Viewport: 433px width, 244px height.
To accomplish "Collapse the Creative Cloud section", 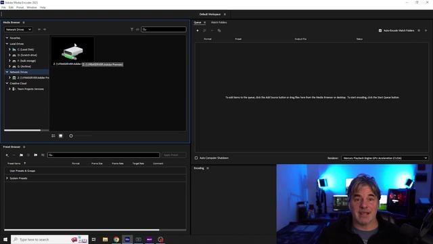I will point(7,83).
